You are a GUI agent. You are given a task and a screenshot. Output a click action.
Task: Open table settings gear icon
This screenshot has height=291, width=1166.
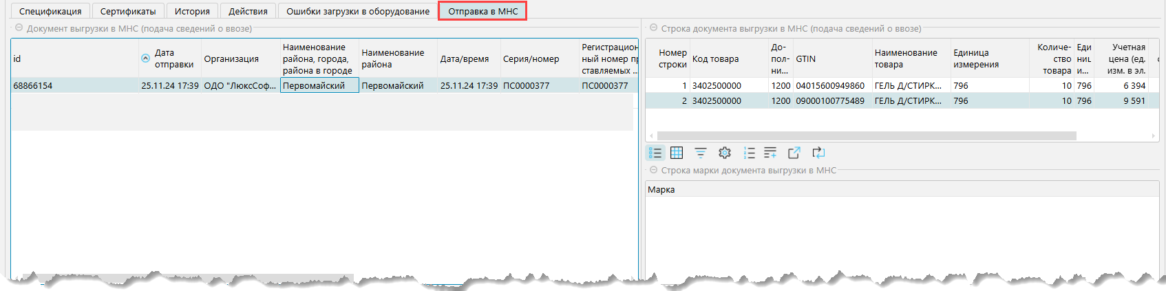[724, 153]
